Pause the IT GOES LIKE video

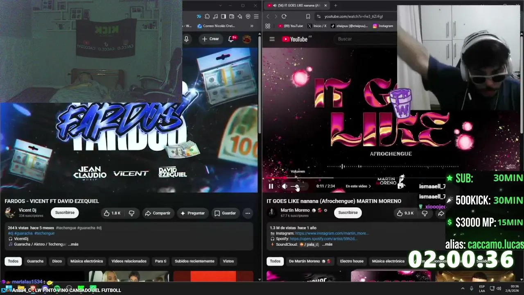[271, 186]
